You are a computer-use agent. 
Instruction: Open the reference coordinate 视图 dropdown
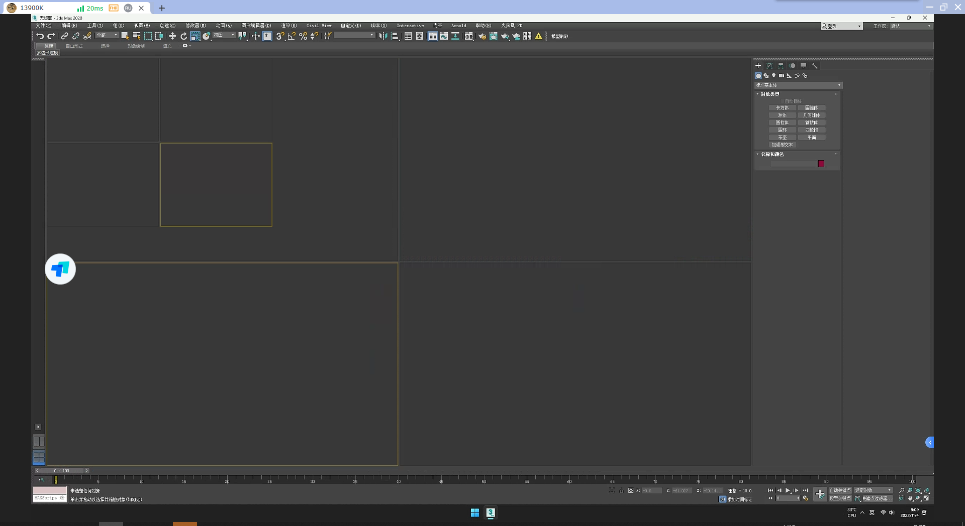pos(224,35)
